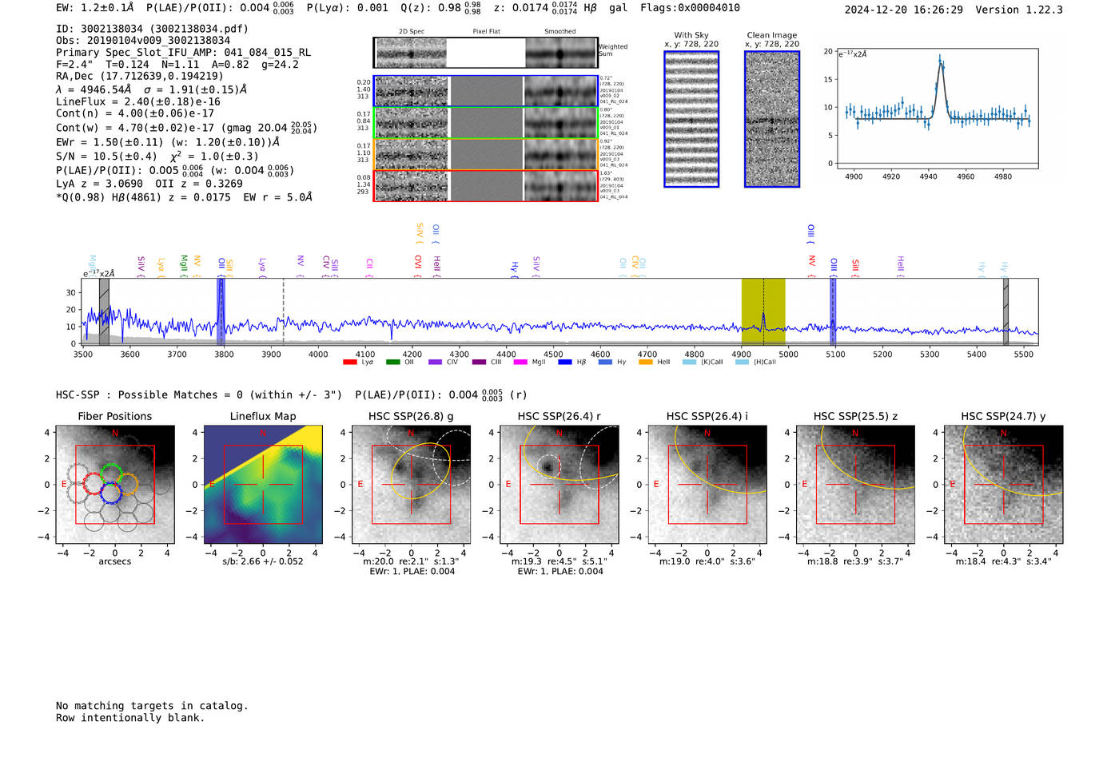The image size is (1119, 761).
Task: Select the HSC SSP(26.8) g image
Action: pyautogui.click(x=411, y=484)
